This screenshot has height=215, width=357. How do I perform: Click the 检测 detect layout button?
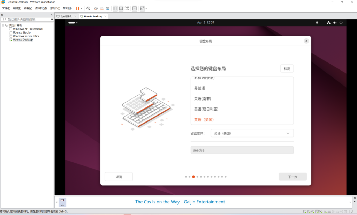(x=287, y=69)
